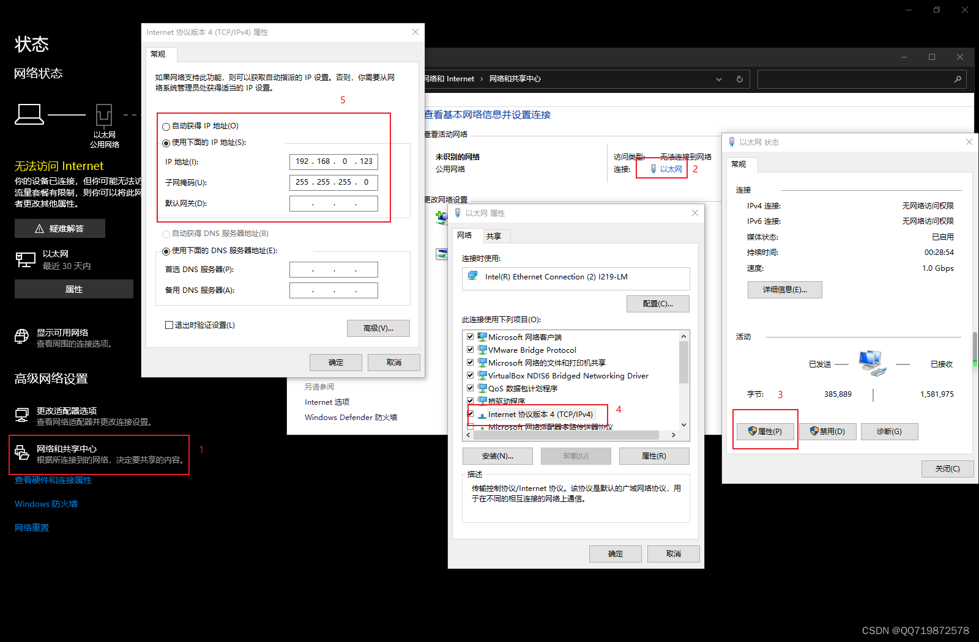The width and height of the screenshot is (979, 642).
Task: Click the items list horizontal scroll left arrow
Action: pyautogui.click(x=469, y=435)
